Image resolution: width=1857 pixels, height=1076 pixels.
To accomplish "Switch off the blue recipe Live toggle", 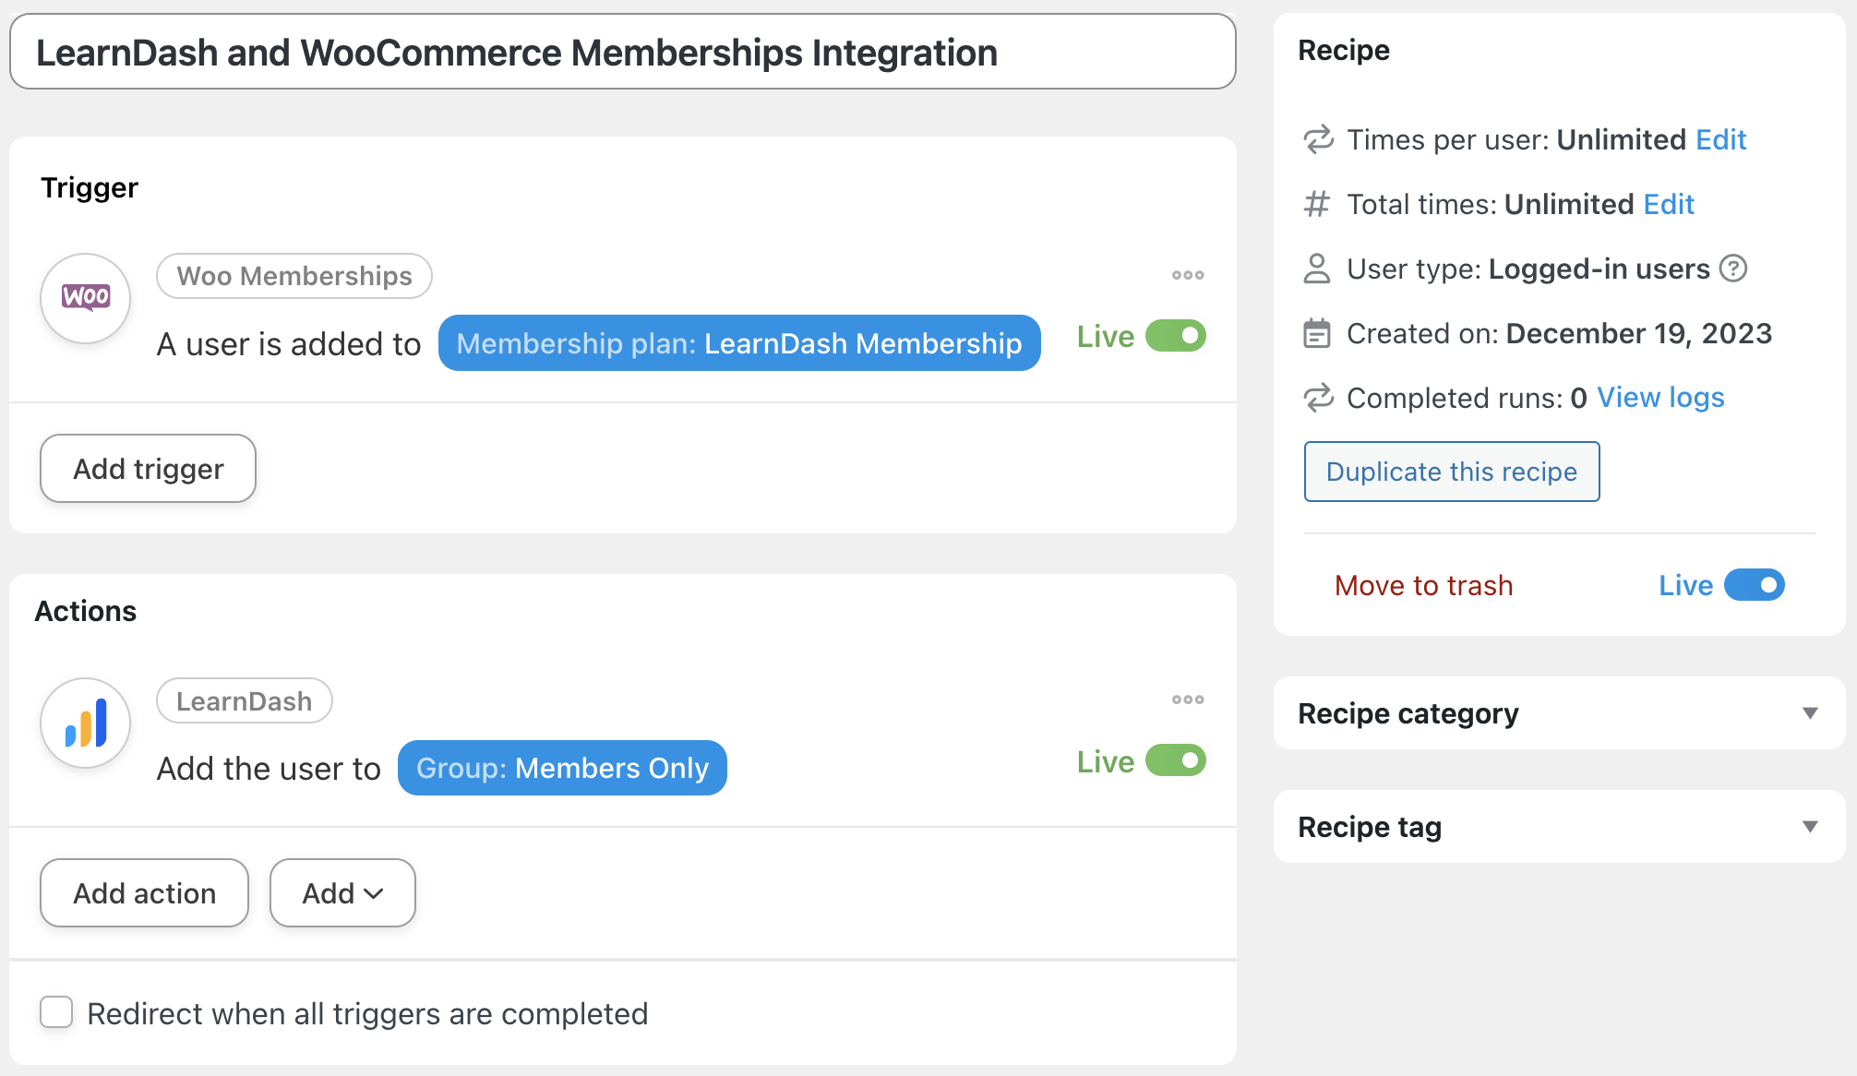I will (1754, 585).
